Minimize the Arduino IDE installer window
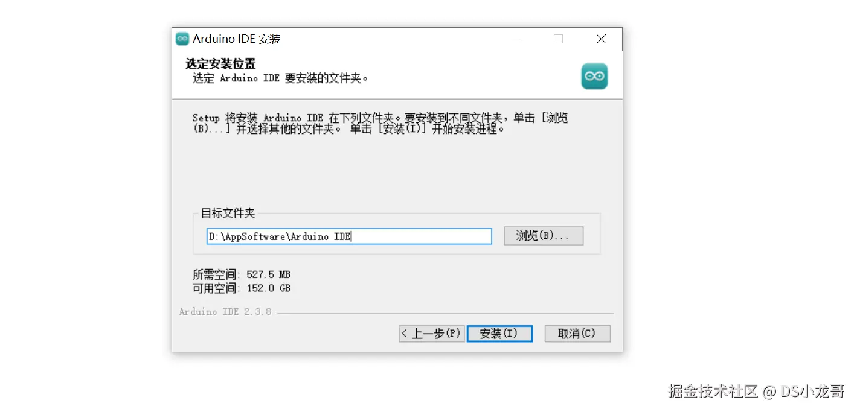The height and width of the screenshot is (412, 857). pos(517,39)
